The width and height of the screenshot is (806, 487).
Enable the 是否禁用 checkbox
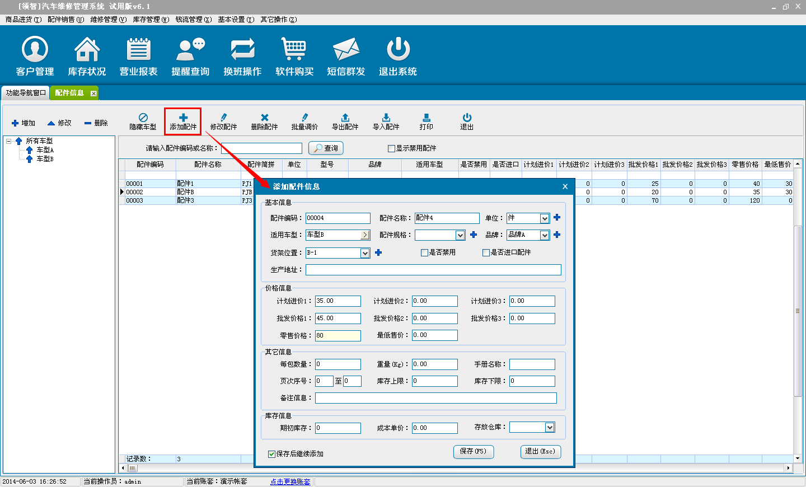(424, 253)
